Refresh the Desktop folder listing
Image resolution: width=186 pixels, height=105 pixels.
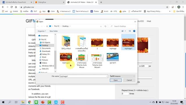click(105, 26)
